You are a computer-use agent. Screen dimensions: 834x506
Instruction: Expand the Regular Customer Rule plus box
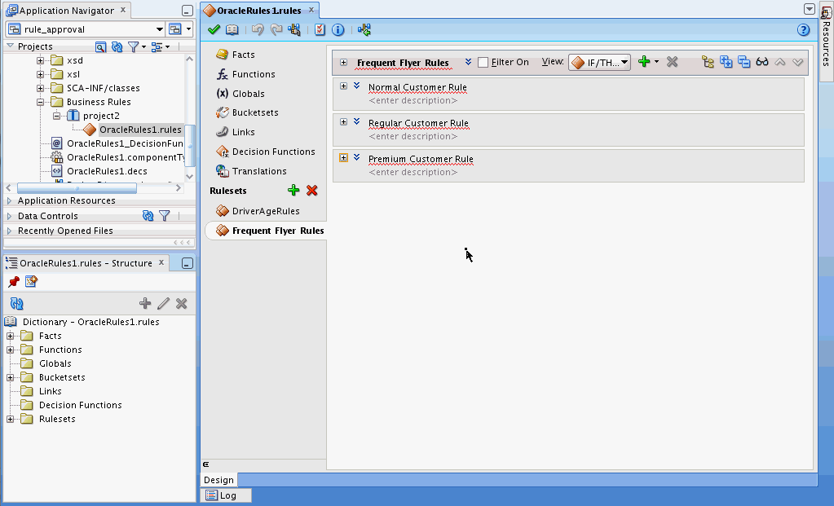343,121
